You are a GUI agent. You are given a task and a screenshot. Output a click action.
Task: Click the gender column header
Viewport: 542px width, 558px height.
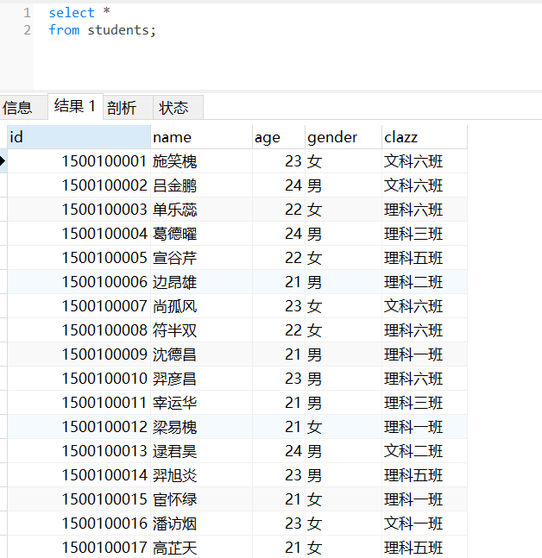(343, 137)
